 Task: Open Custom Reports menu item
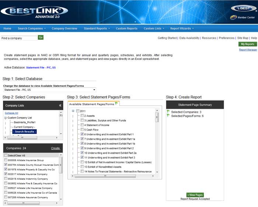126,28
